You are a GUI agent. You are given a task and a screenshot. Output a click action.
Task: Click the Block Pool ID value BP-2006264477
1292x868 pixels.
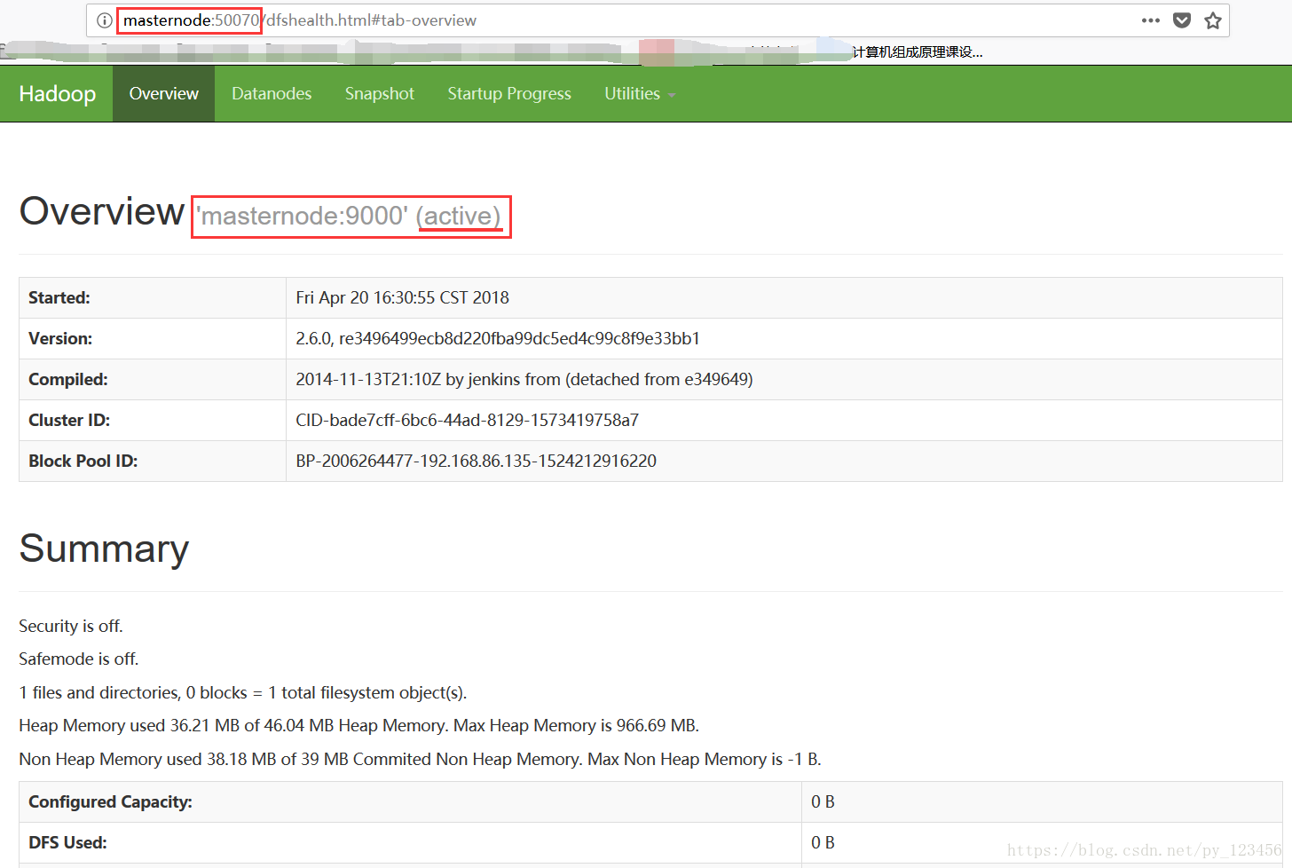477,462
